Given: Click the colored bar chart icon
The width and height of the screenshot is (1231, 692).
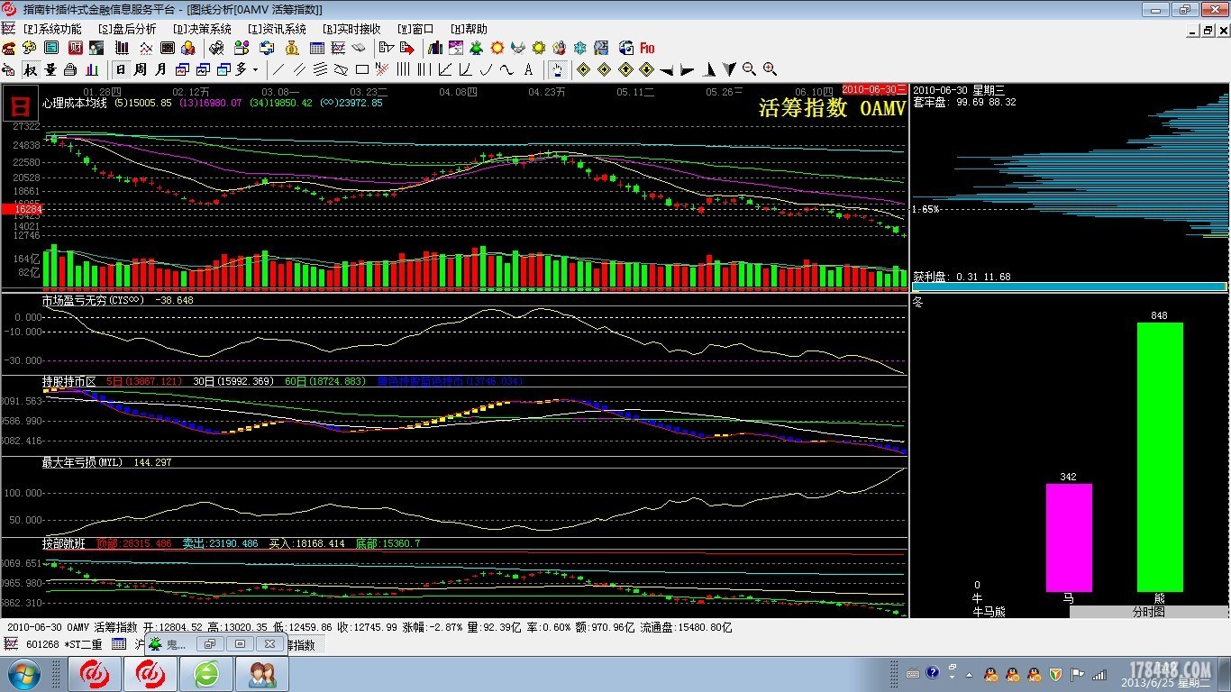Looking at the screenshot, I should pos(91,69).
